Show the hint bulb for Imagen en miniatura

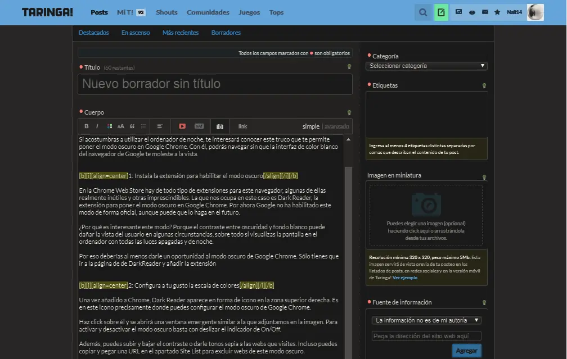(484, 178)
